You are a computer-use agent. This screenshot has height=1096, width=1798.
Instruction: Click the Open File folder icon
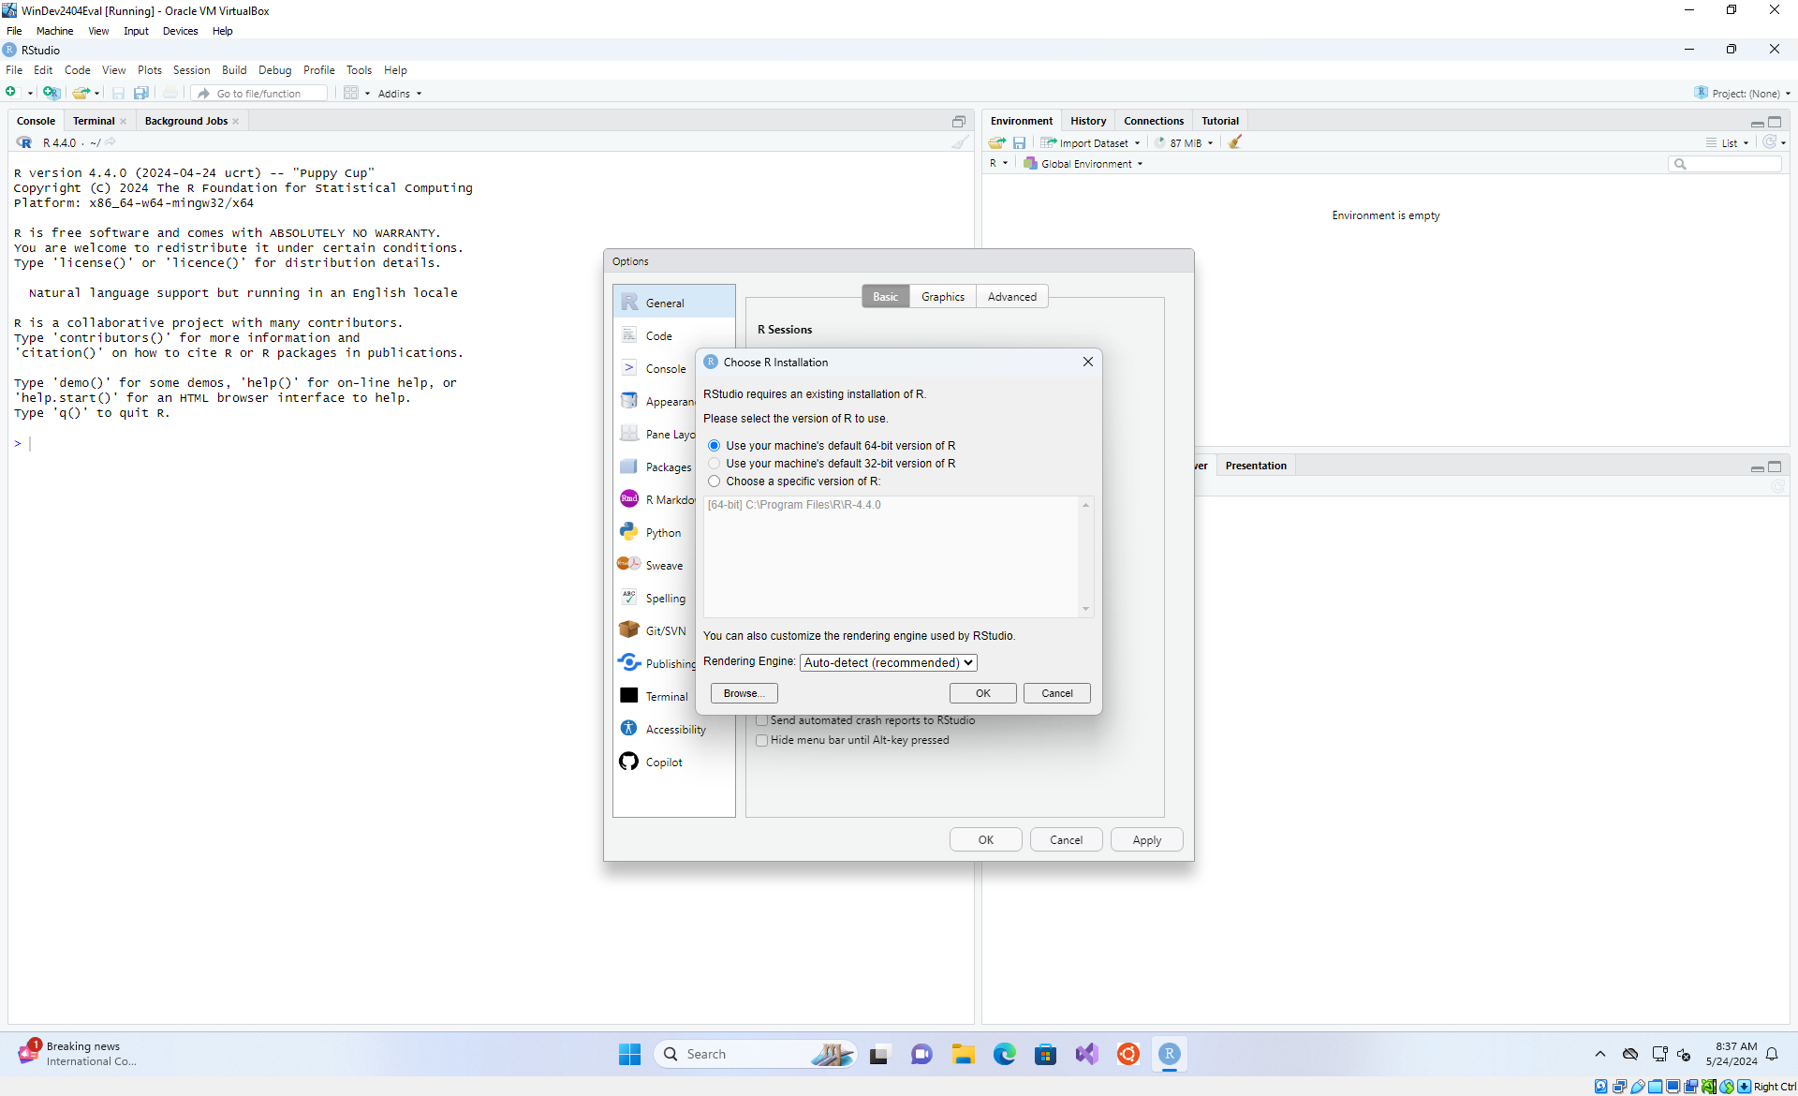click(x=81, y=93)
